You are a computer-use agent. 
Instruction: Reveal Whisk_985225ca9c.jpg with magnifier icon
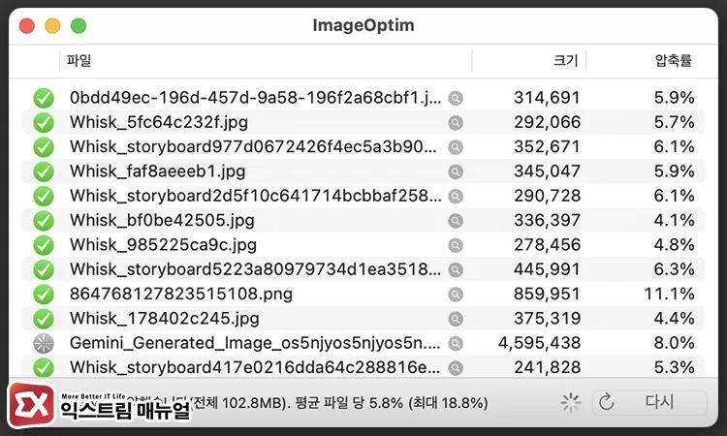click(x=456, y=245)
